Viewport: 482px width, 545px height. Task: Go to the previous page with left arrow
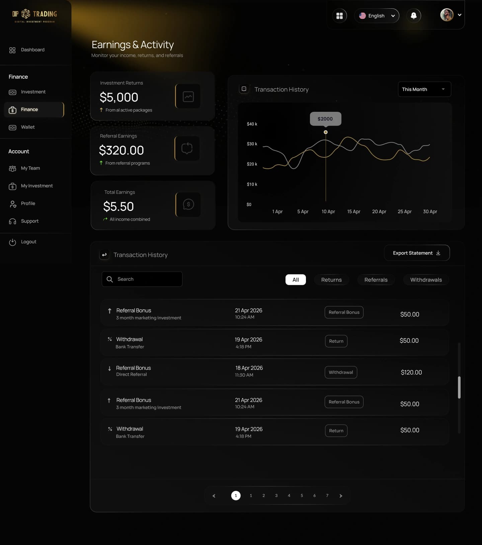(214, 496)
